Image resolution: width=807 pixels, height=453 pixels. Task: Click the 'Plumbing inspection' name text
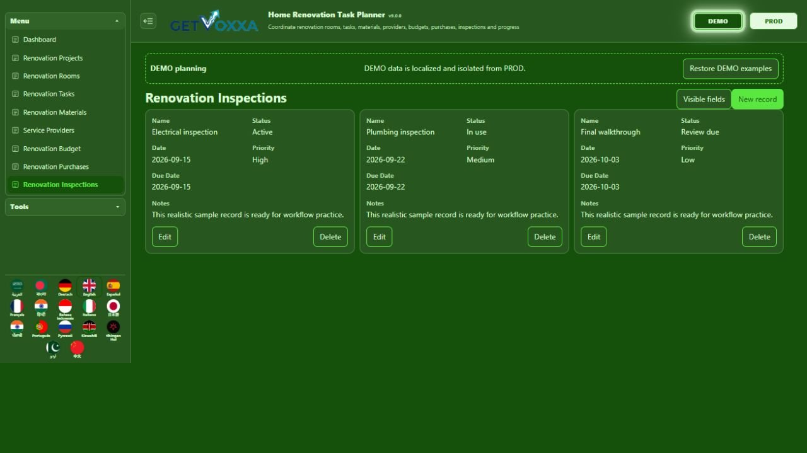point(400,132)
